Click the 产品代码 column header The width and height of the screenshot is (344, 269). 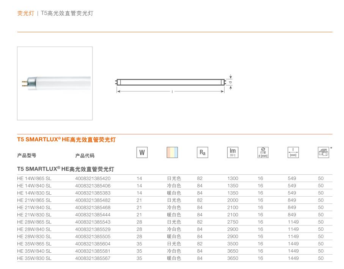pos(85,155)
